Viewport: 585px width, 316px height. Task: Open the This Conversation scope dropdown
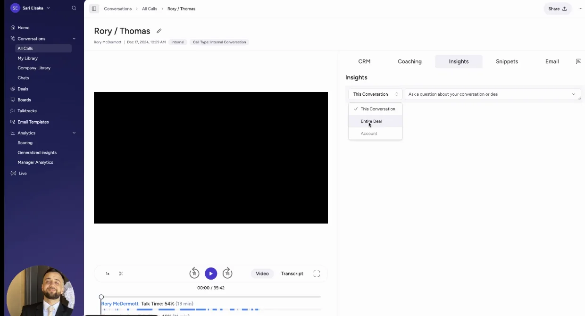point(375,94)
